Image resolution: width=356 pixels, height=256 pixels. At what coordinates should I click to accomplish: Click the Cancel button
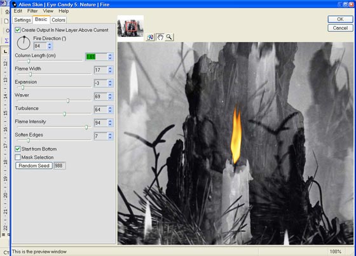click(340, 28)
